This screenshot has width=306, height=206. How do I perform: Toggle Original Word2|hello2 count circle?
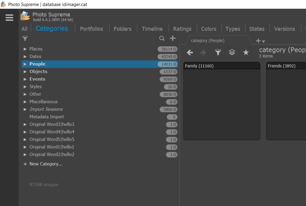[175, 155]
